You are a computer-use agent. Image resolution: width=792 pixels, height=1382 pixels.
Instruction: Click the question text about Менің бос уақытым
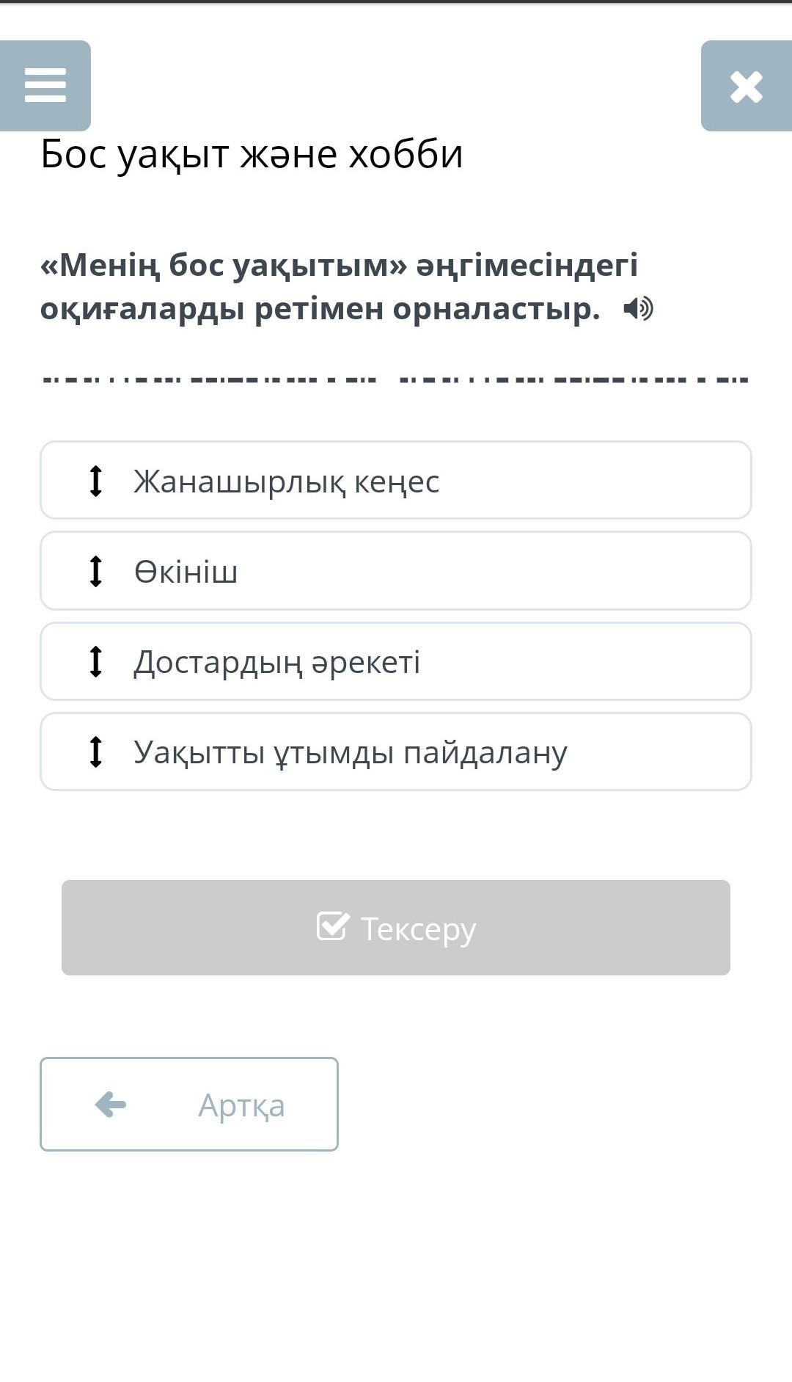(x=337, y=286)
